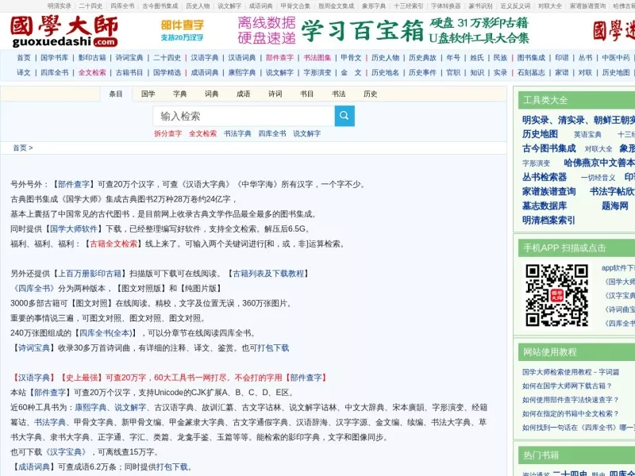The width and height of the screenshot is (635, 476).
Task: Open 字形演变 in second navigation row
Action: point(317,73)
